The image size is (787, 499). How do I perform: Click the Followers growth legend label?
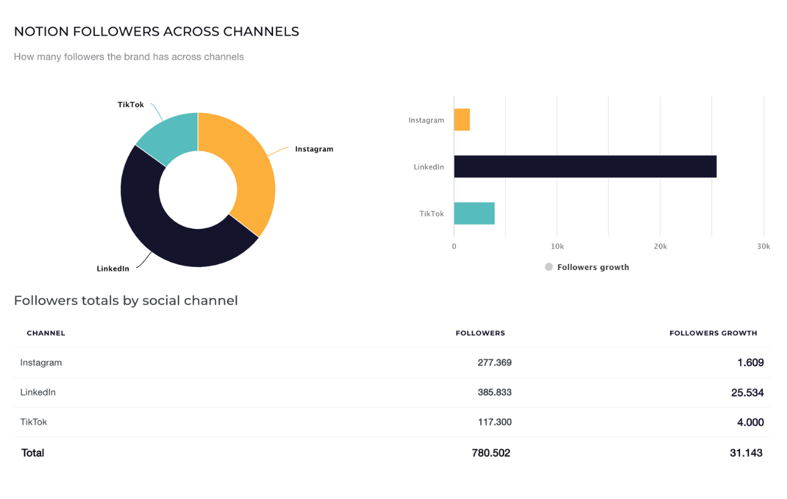(x=593, y=267)
